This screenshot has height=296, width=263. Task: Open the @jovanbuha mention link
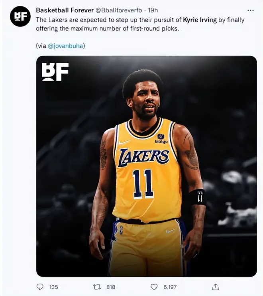point(65,46)
